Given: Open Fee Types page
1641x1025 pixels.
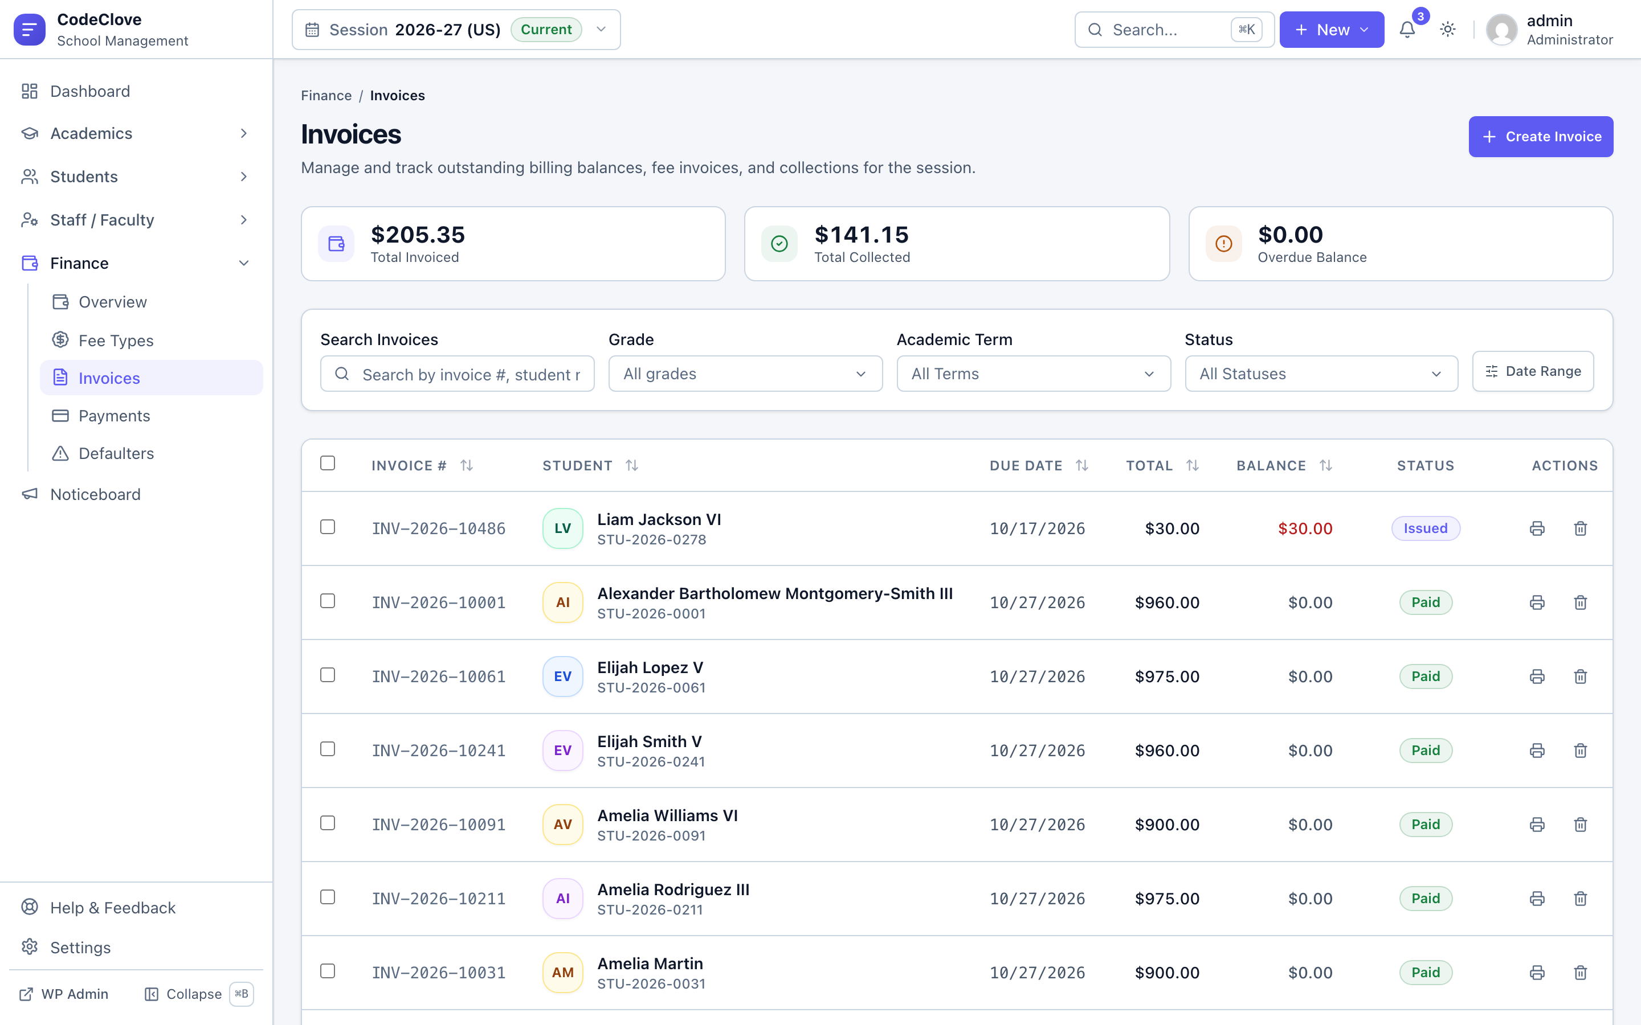Looking at the screenshot, I should 151,341.
